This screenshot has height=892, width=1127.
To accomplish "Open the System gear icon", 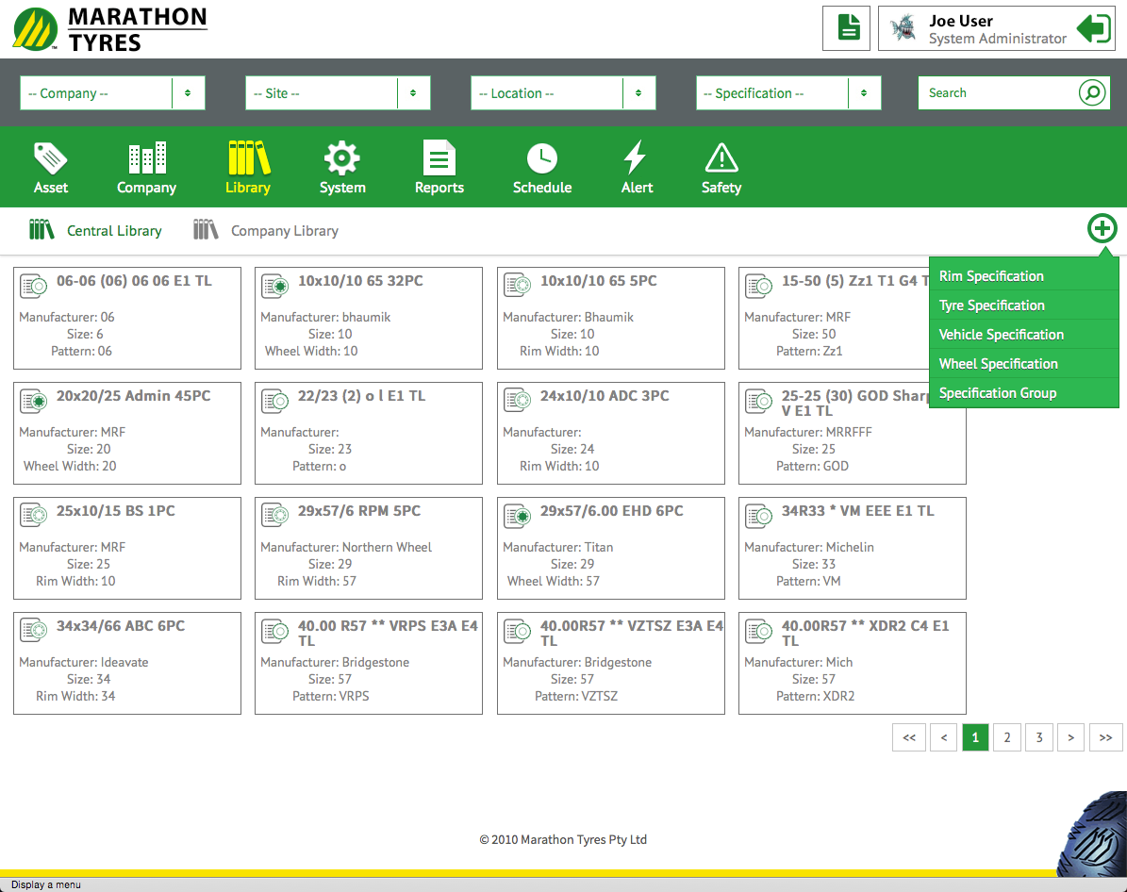I will [x=341, y=158].
